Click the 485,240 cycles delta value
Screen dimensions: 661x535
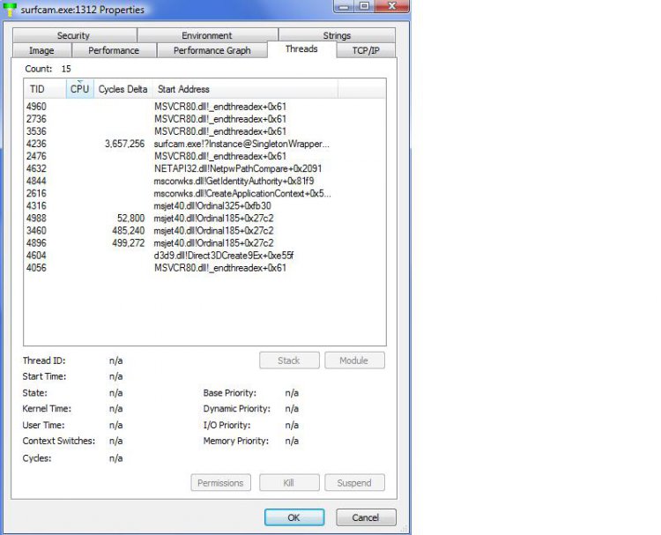(x=128, y=231)
